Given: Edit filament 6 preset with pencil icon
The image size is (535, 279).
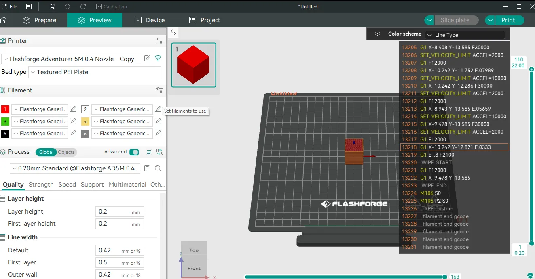Looking at the screenshot, I should [x=158, y=133].
